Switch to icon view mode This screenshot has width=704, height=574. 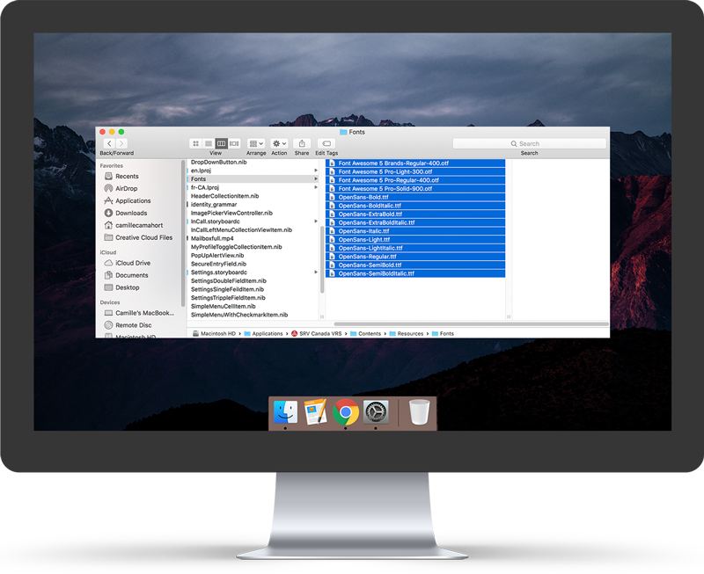(x=195, y=143)
